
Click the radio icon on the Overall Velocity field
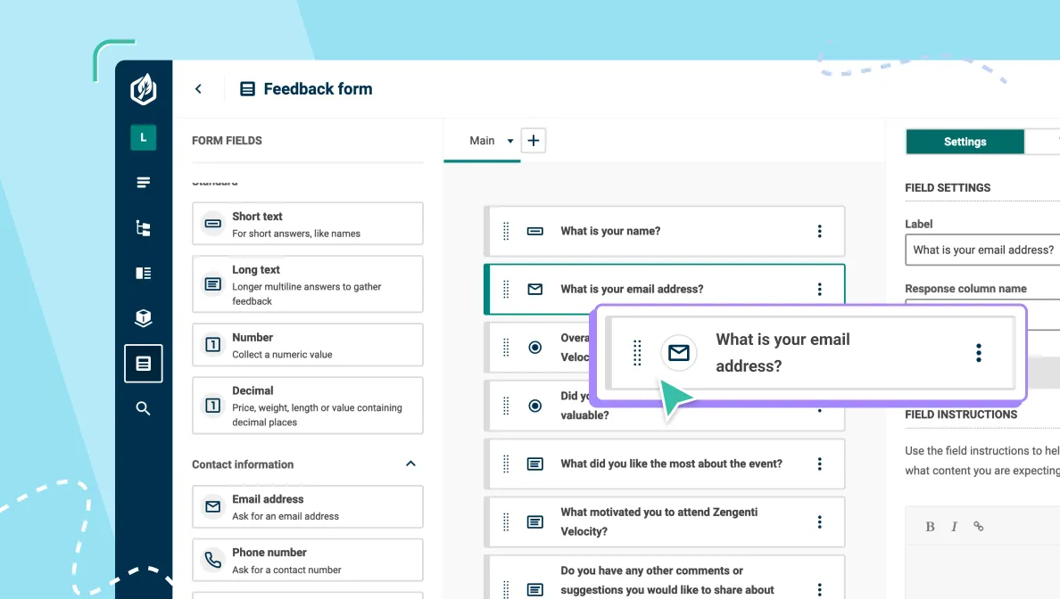point(534,347)
